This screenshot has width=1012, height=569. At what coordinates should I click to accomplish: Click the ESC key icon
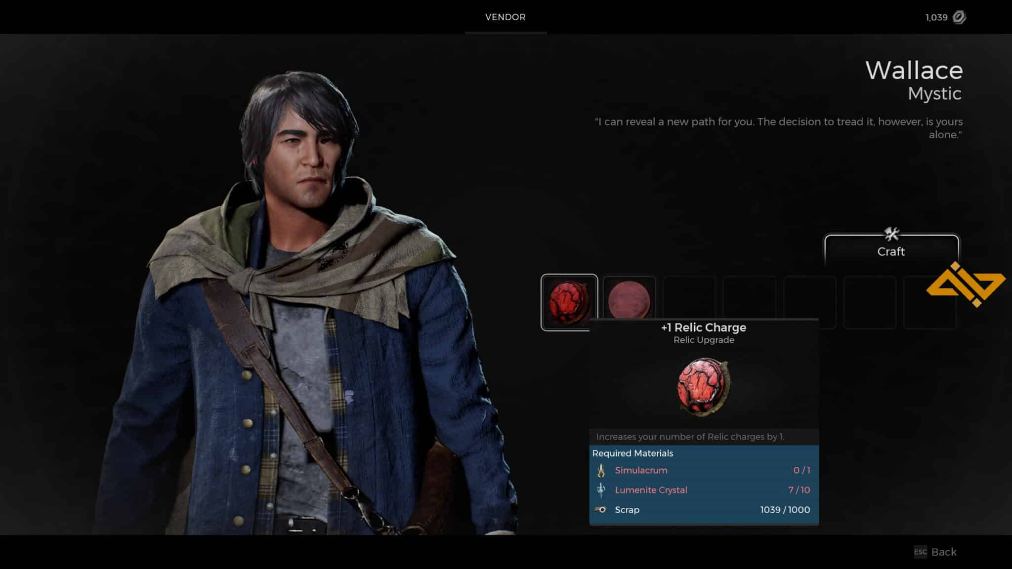pos(921,552)
